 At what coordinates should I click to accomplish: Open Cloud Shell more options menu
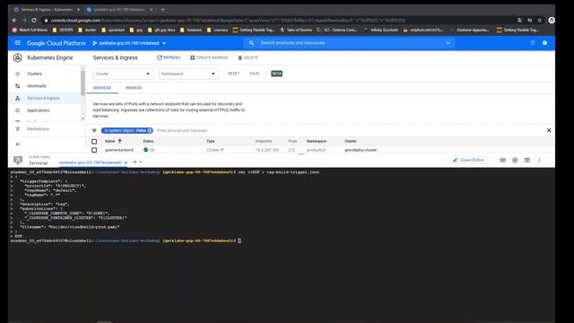click(539, 160)
